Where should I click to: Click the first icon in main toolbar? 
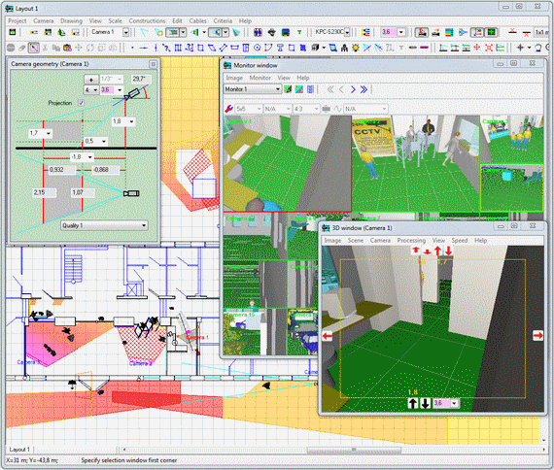(12, 32)
